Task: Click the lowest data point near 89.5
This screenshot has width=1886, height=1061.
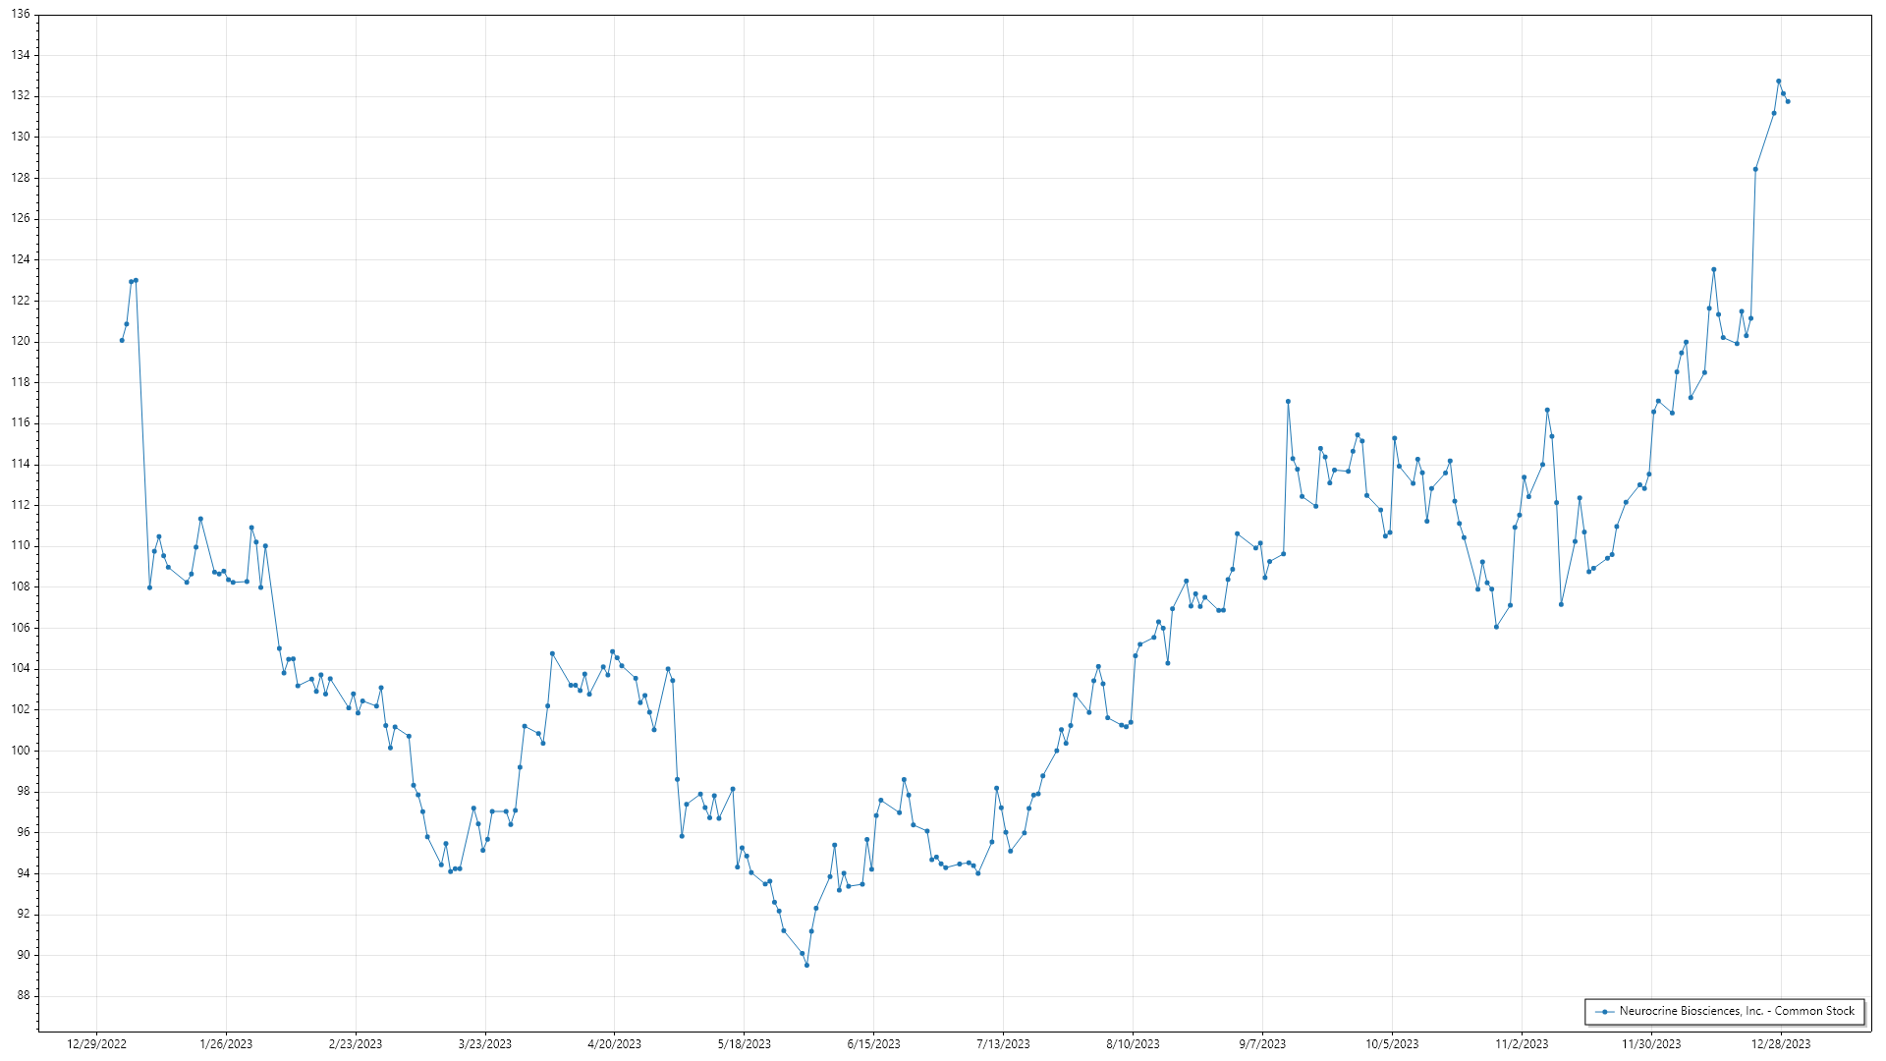Action: 806,966
